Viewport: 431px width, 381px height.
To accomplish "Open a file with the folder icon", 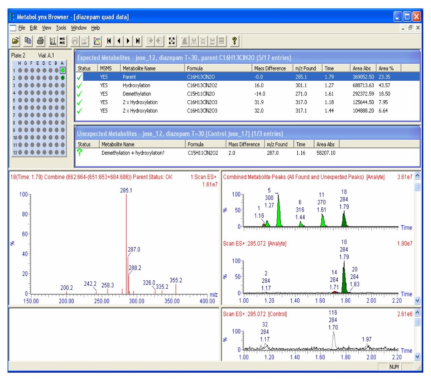I will (15, 41).
